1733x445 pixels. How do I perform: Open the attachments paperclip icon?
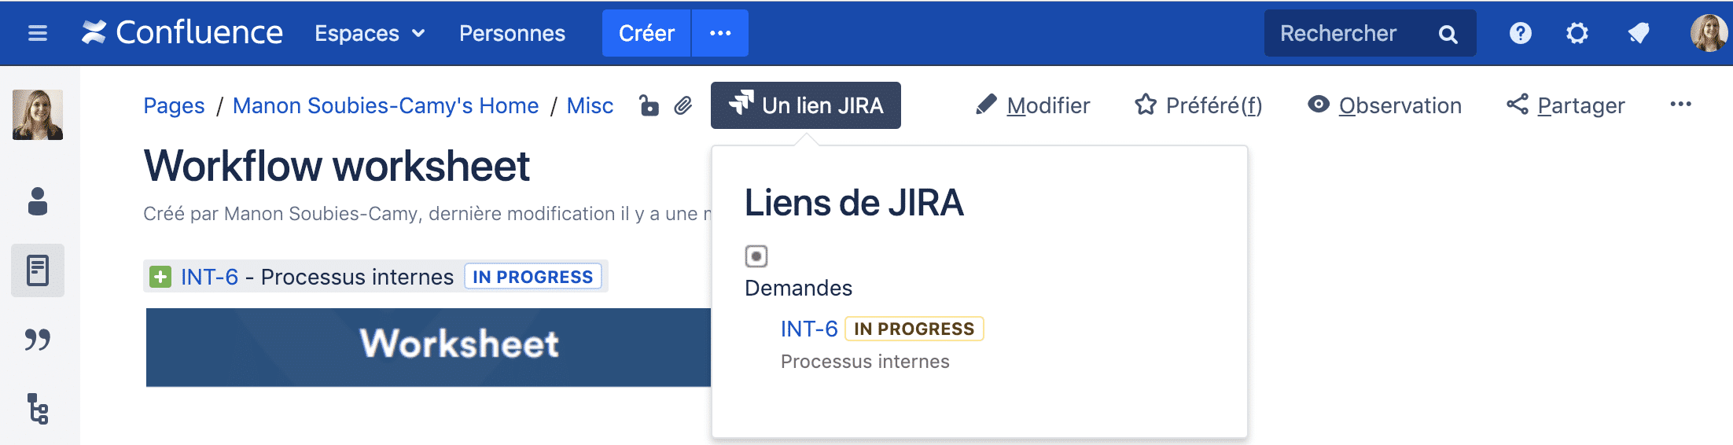click(x=683, y=105)
